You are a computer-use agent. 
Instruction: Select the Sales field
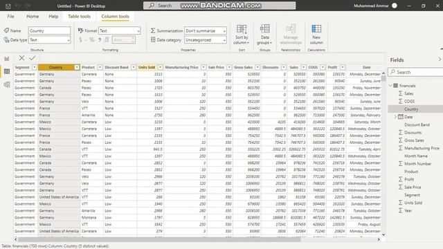tap(409, 93)
